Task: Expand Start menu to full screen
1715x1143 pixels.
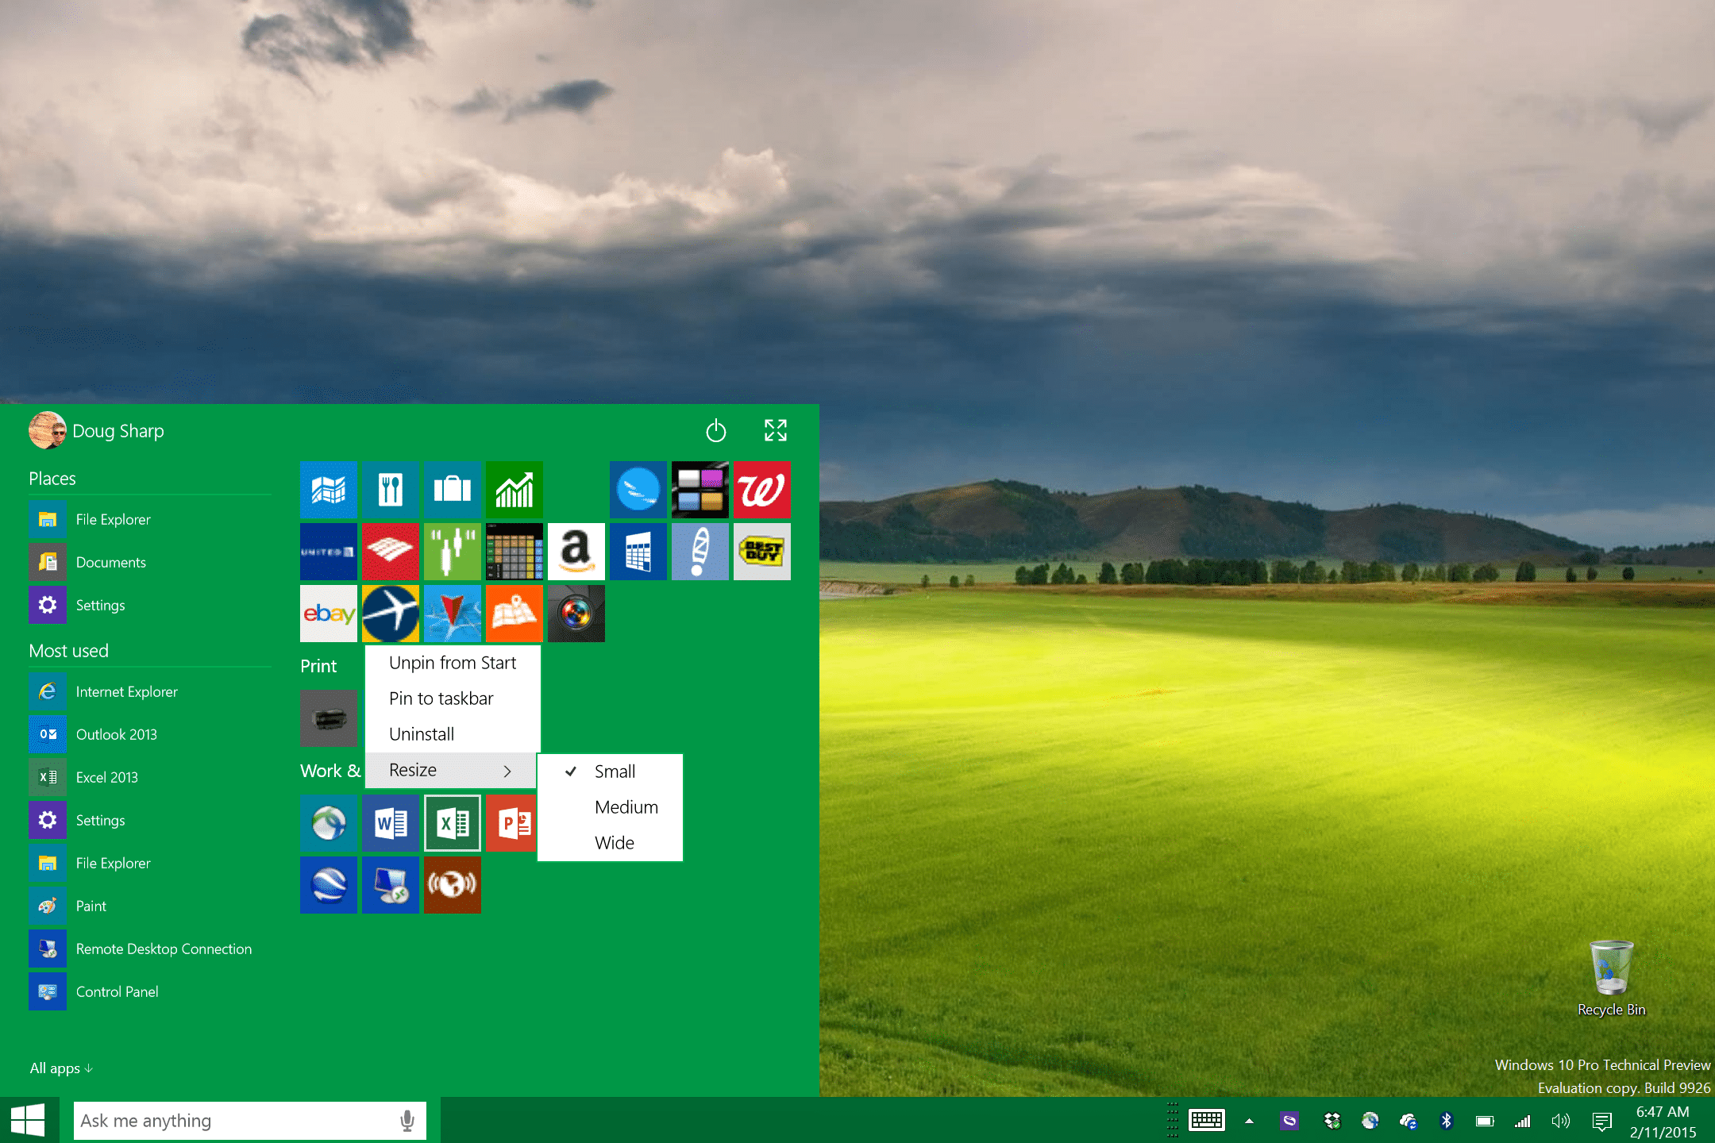Action: [x=776, y=430]
